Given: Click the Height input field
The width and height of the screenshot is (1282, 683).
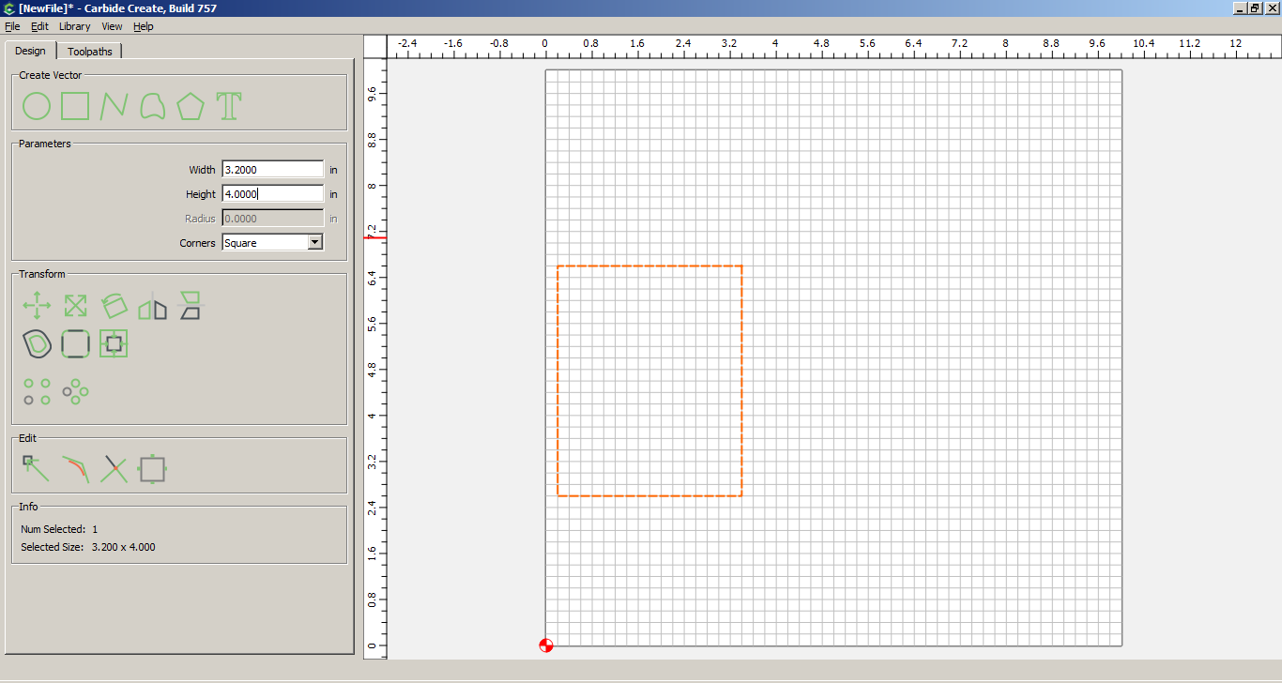Looking at the screenshot, I should click(272, 194).
